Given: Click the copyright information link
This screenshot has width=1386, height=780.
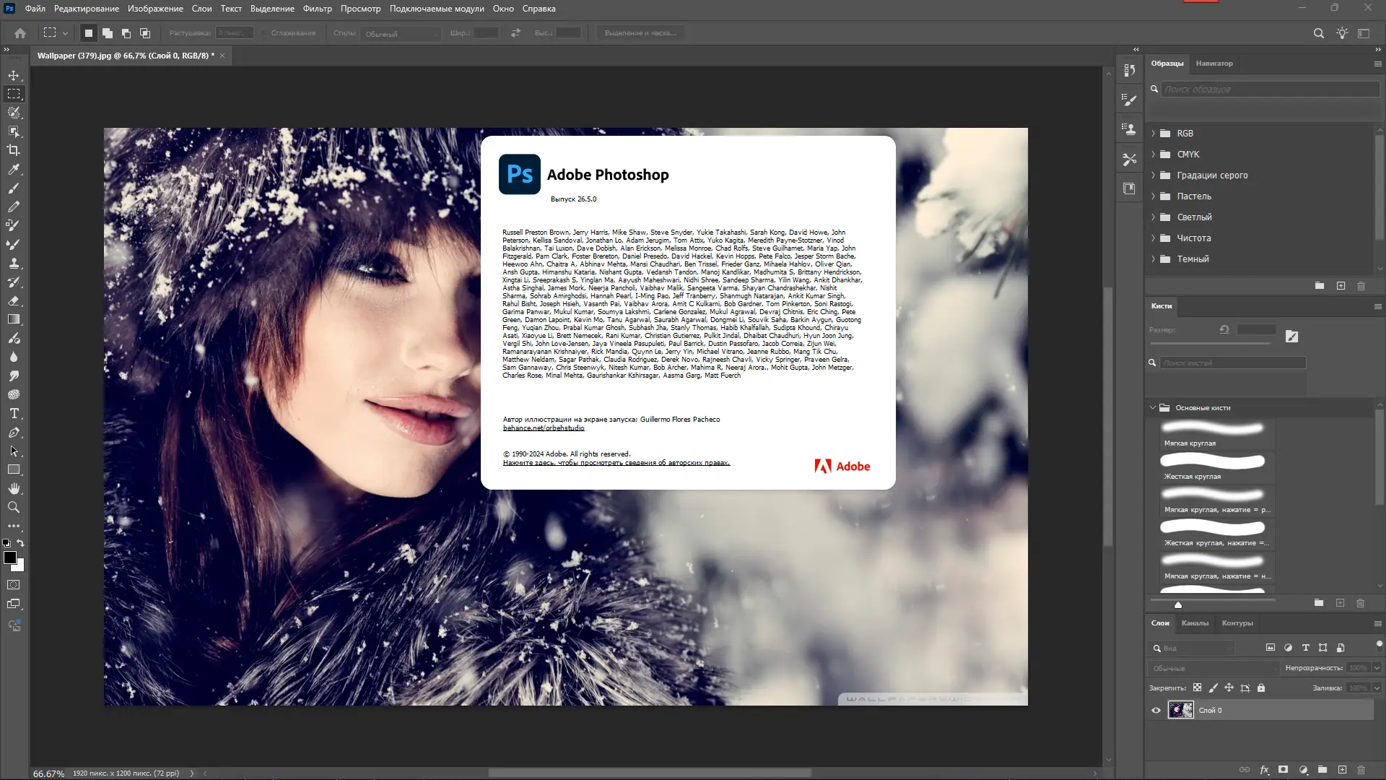Looking at the screenshot, I should coord(616,463).
